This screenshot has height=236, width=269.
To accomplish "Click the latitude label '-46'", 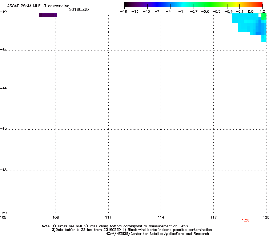I will coord(3,128).
